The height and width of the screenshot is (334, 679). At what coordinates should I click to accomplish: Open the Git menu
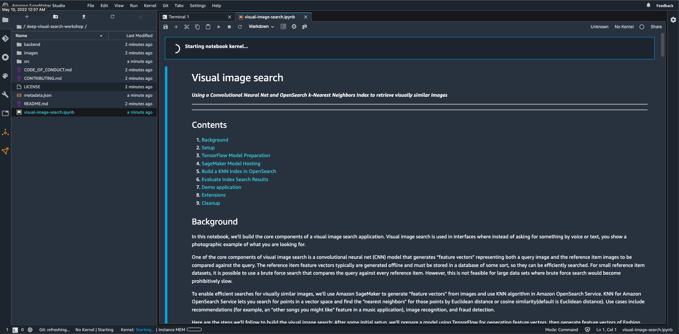click(x=166, y=6)
